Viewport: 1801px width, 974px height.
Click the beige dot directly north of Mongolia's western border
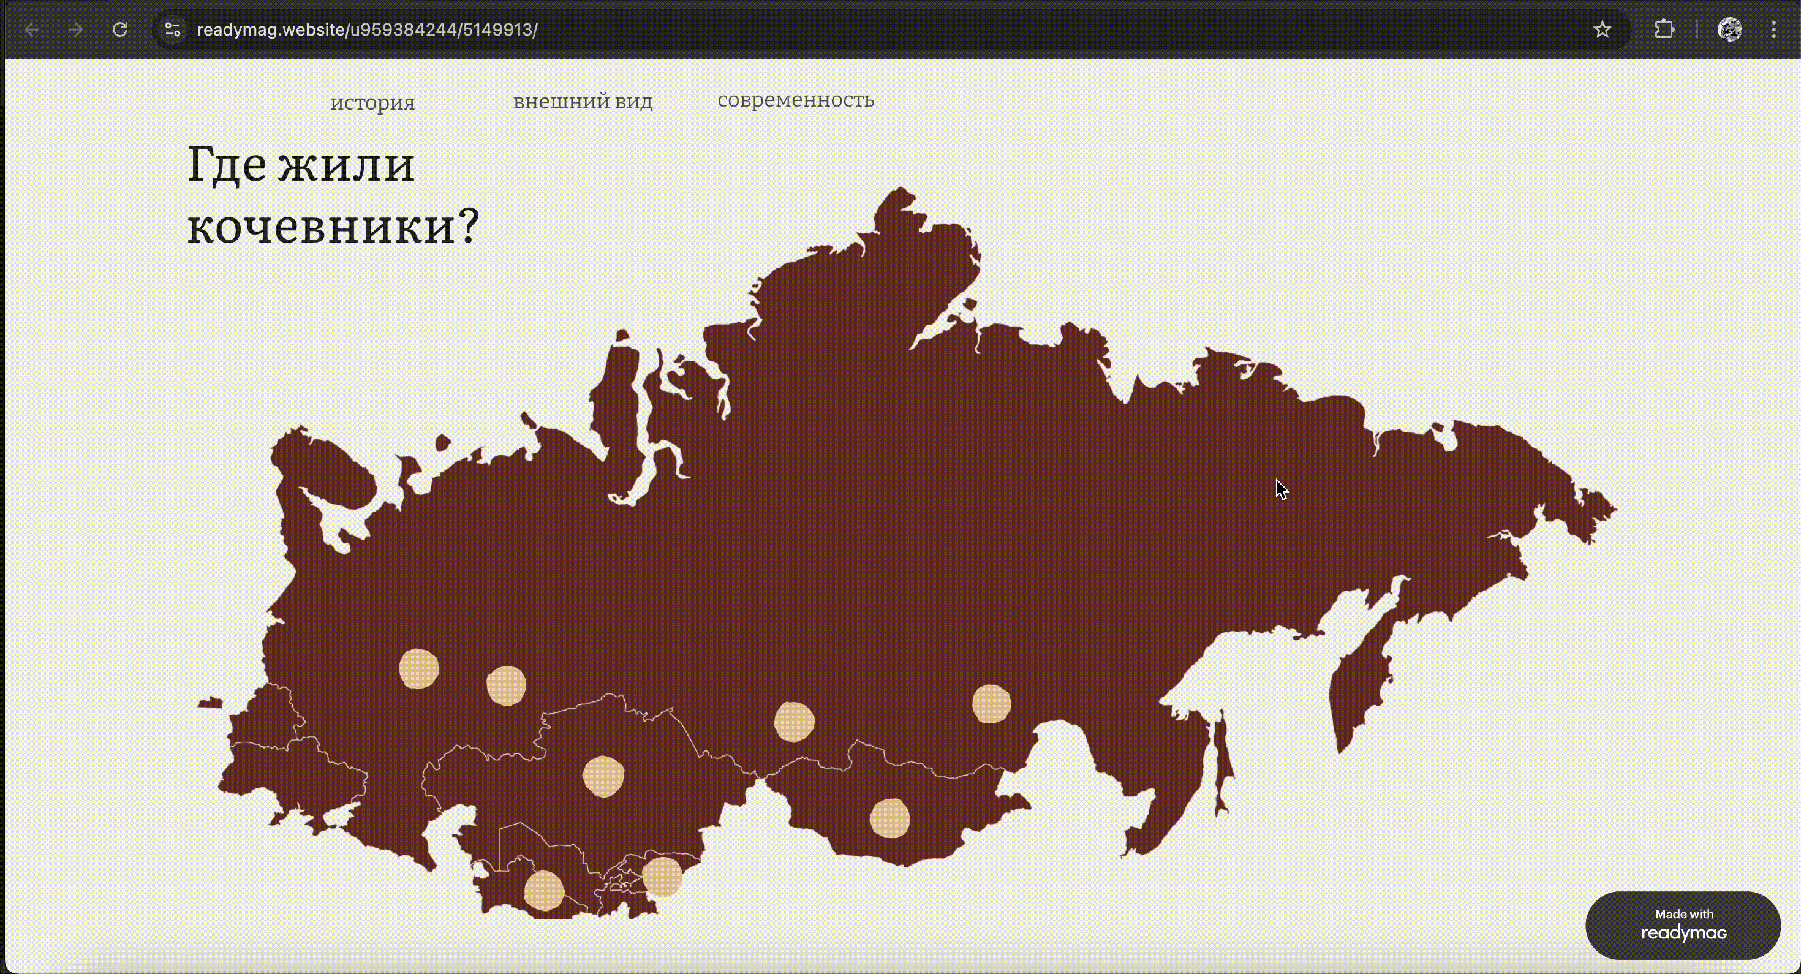(x=793, y=722)
